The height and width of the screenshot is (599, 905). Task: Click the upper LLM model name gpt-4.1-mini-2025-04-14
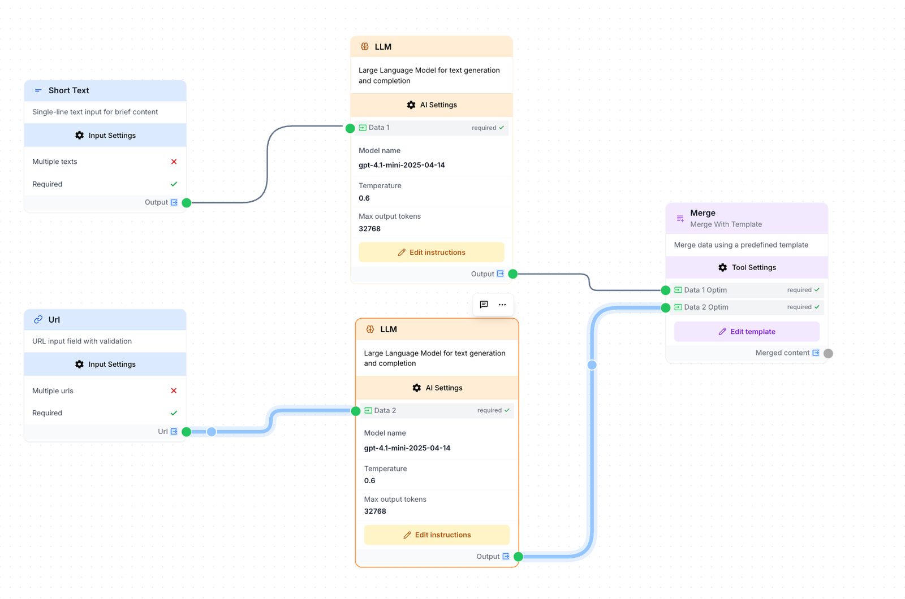(x=402, y=166)
